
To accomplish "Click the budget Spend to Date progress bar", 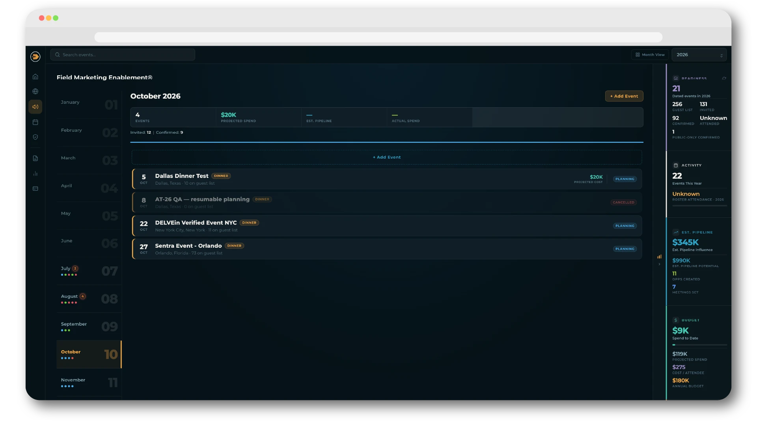I will click(699, 345).
